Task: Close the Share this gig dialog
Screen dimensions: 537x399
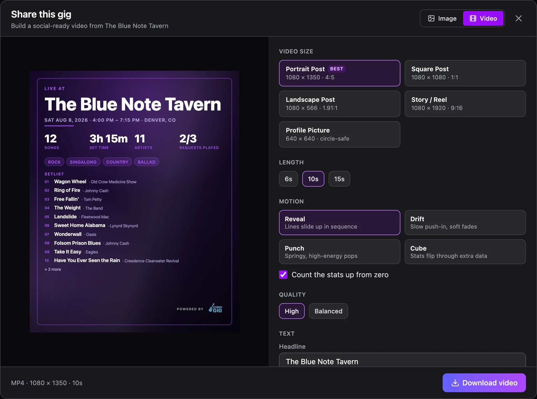Action: coord(518,18)
